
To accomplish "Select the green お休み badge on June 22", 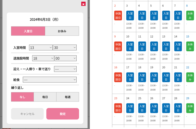I will point(190,77).
